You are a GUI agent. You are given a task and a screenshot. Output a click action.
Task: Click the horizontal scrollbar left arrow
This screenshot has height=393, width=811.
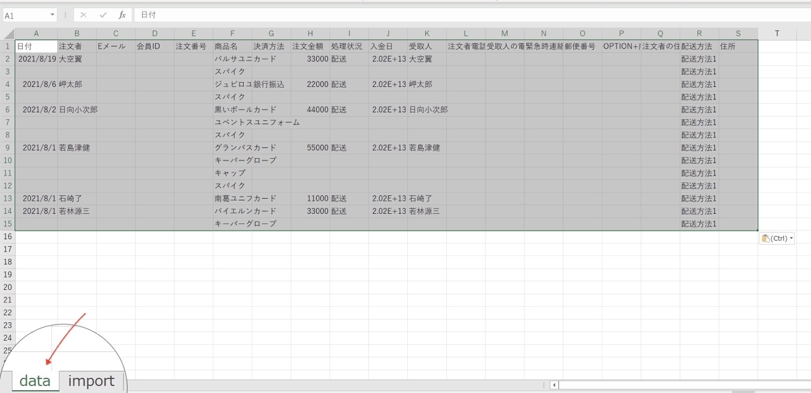tap(554, 385)
